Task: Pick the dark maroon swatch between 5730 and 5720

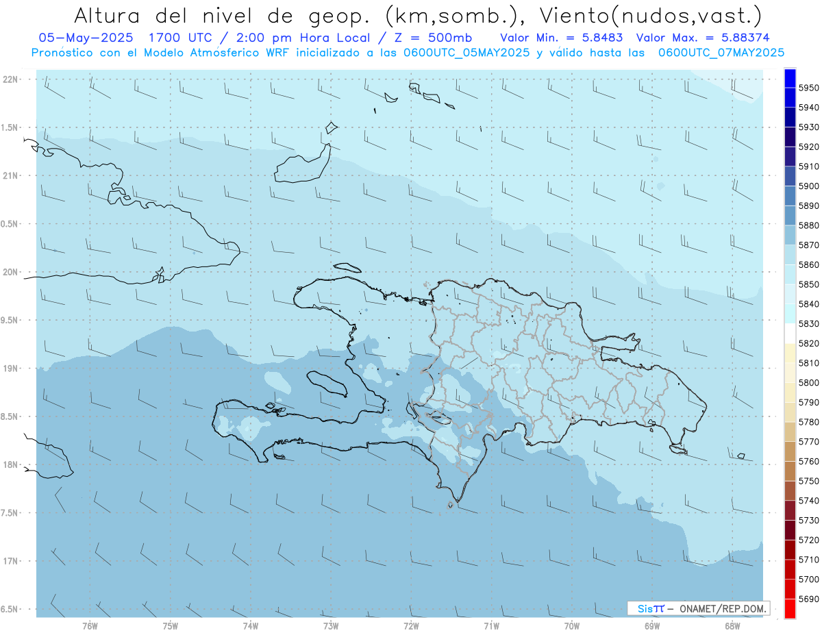Action: coord(790,530)
